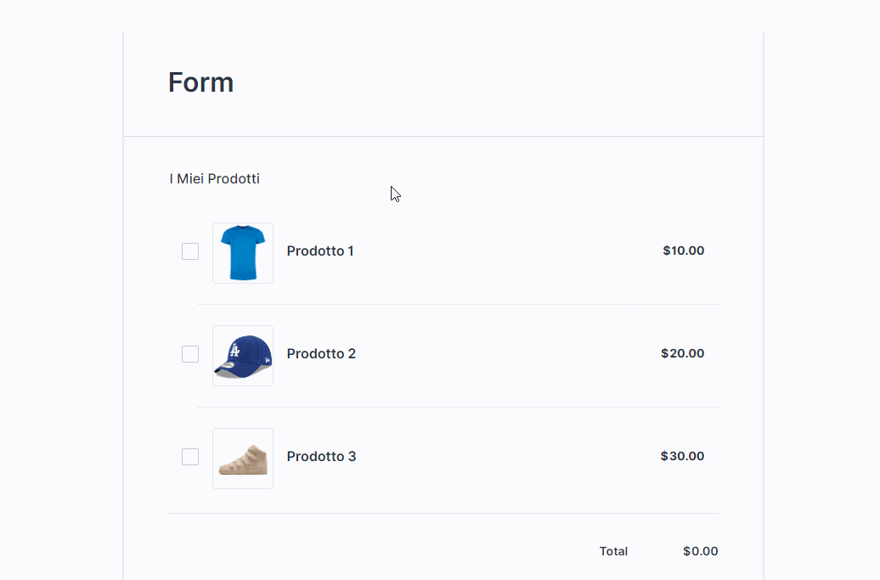Screen dimensions: 880x580
Task: Select the Prodotto 2 label text
Action: [x=321, y=354]
